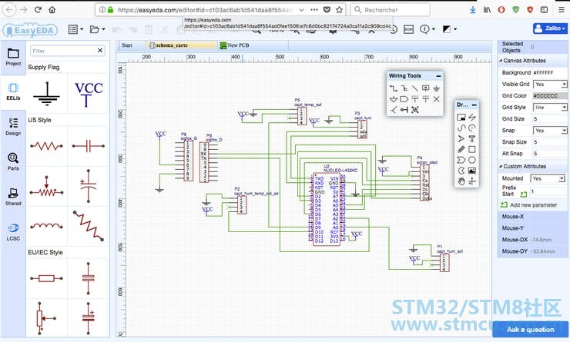Select the Net Label tool in Wiring Tools
Image resolution: width=570 pixels, height=342 pixels.
coord(426,88)
